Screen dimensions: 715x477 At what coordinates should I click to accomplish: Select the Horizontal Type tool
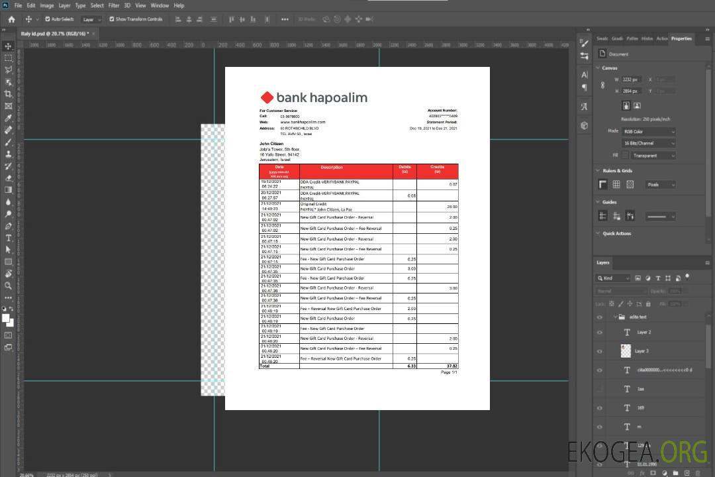[x=8, y=238]
